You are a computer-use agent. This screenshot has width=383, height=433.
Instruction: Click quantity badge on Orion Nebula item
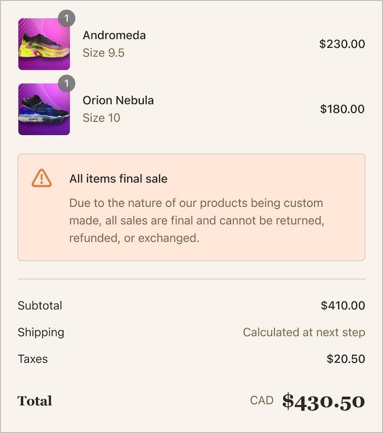point(67,83)
